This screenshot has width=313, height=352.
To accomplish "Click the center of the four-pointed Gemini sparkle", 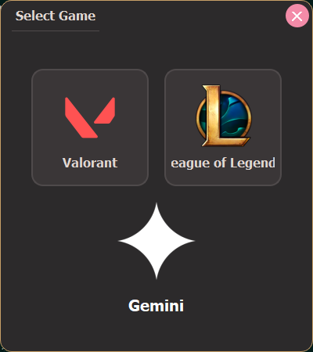I will click(x=156, y=241).
